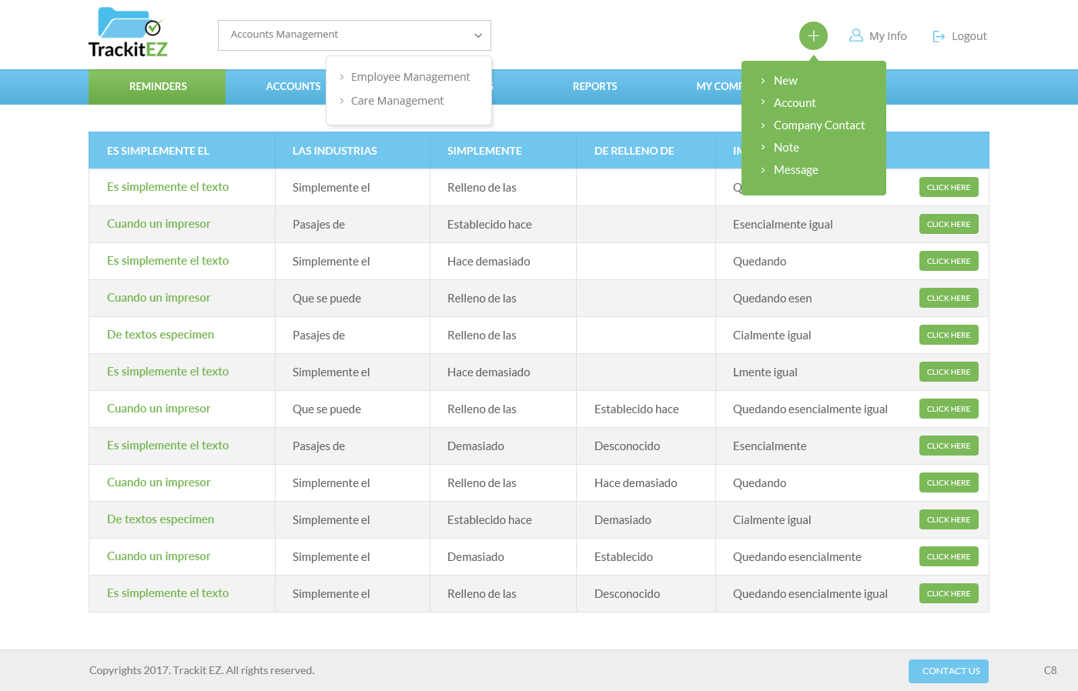Click the TrackitEZ folder logo
Viewport: 1078px width, 691px height.
(128, 33)
